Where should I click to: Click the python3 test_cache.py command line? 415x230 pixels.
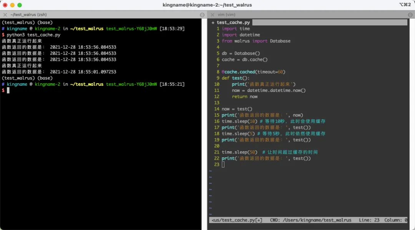coord(33,35)
